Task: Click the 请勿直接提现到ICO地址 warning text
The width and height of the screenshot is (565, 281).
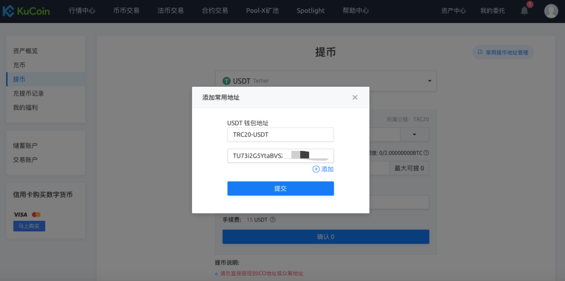Action: click(262, 274)
